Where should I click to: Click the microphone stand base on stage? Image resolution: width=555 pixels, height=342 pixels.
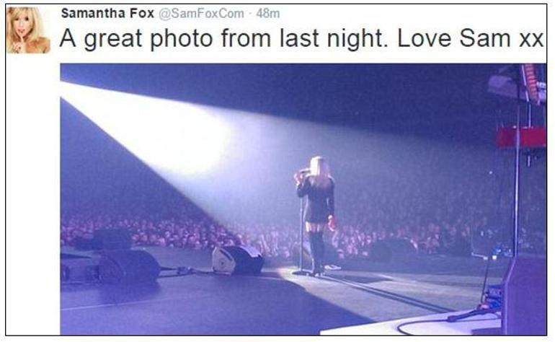click(x=302, y=272)
